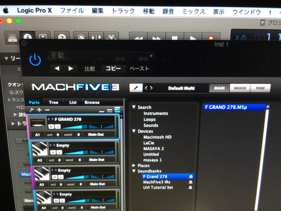Toggle the plug-in power bypass button
Screen dimensions: 281x211
(35, 60)
